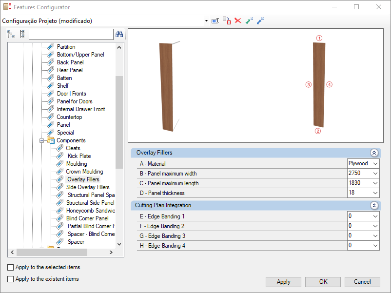Click the tree vertical scrollbar thumb

pos(119,122)
